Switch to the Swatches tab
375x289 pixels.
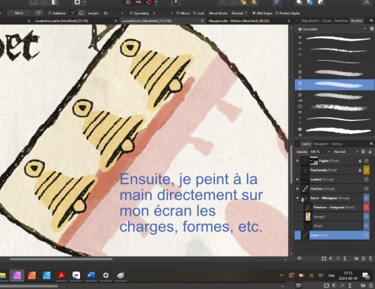click(x=341, y=21)
